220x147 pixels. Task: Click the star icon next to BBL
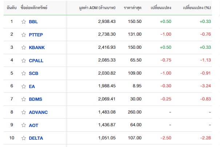24,21
